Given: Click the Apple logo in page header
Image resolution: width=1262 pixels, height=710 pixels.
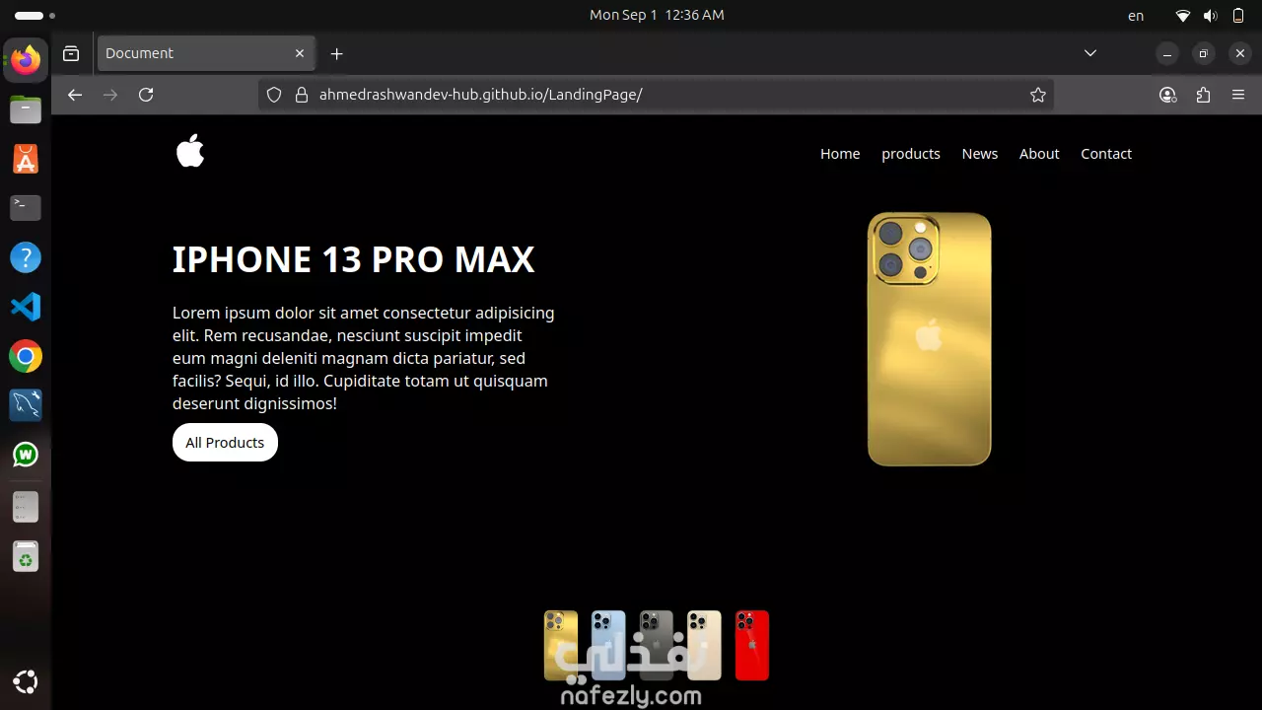Looking at the screenshot, I should [190, 150].
